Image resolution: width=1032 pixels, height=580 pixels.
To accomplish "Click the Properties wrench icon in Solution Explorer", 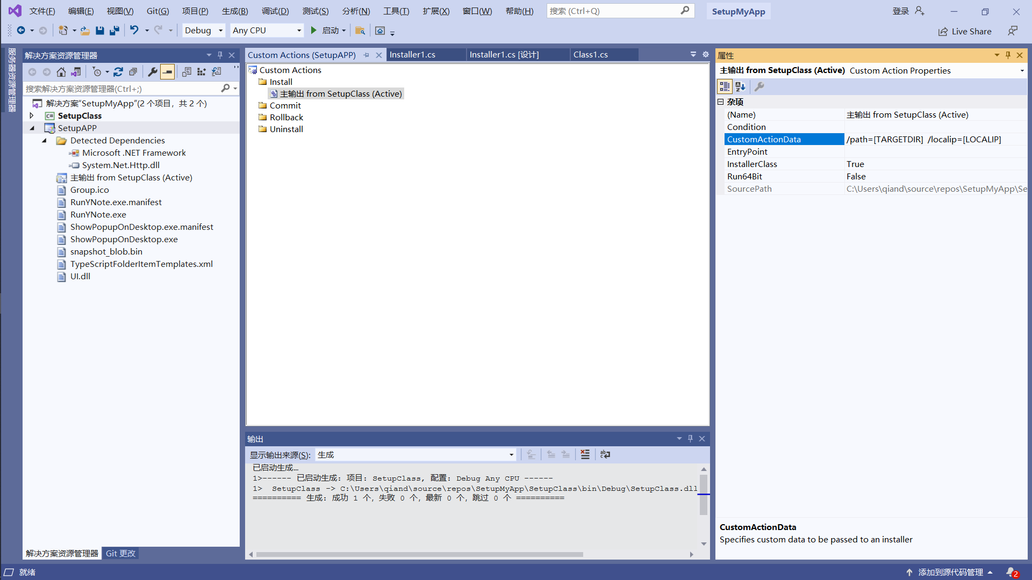I will click(153, 72).
